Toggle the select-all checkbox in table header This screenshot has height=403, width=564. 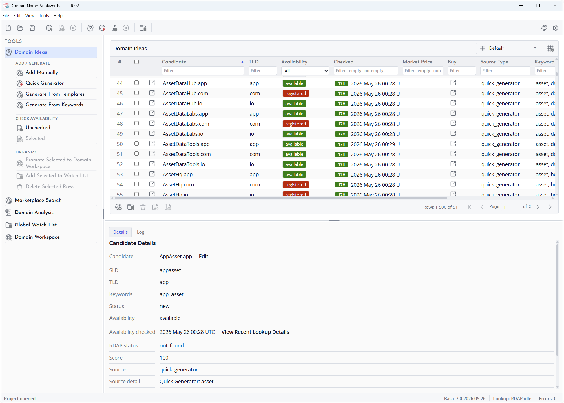tap(136, 62)
